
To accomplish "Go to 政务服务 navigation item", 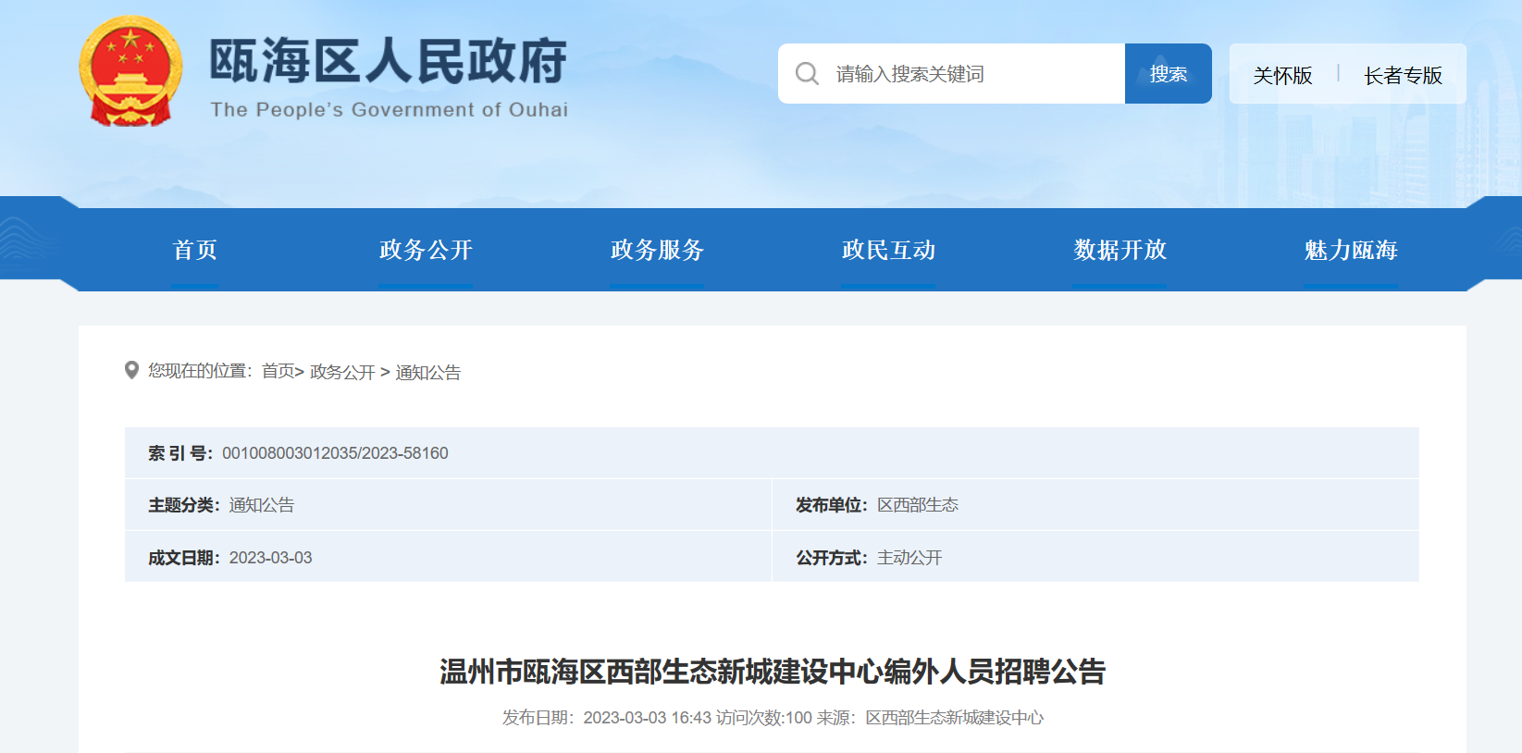I will point(657,250).
